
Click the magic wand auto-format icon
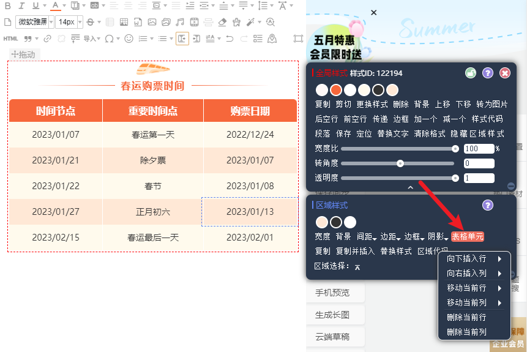pos(250,22)
